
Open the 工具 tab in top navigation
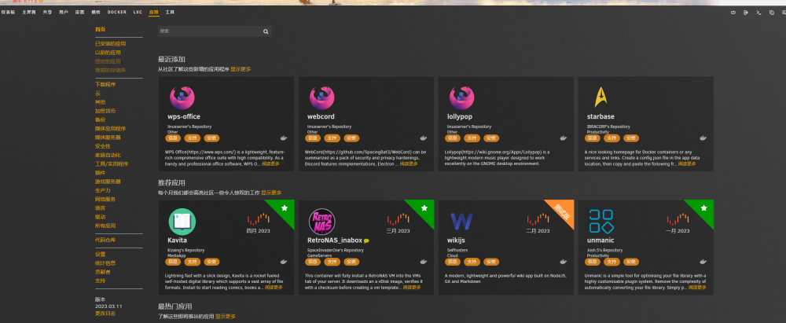[170, 12]
